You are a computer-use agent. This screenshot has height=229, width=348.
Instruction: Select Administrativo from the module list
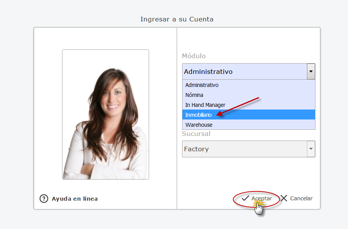tap(249, 85)
